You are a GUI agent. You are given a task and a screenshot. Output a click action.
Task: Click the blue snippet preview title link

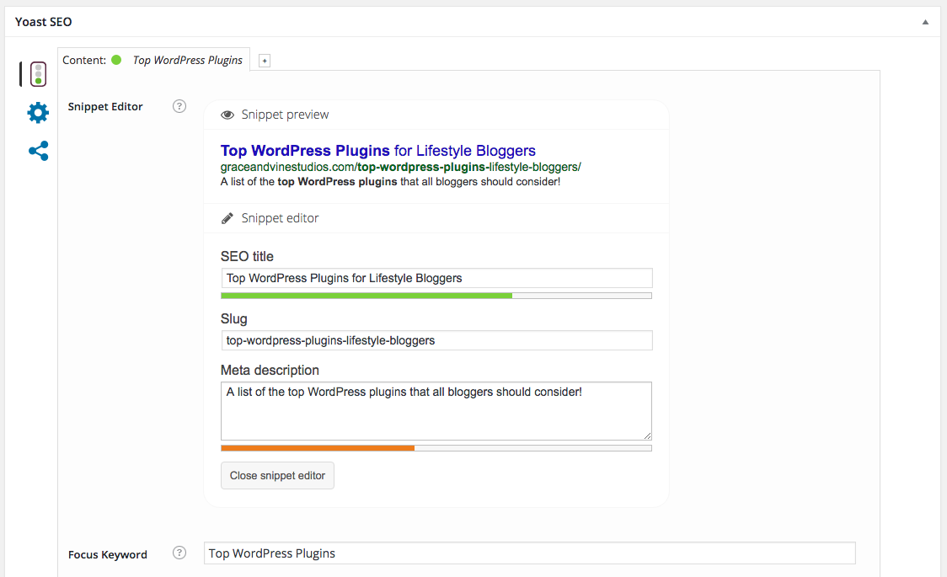pos(377,151)
